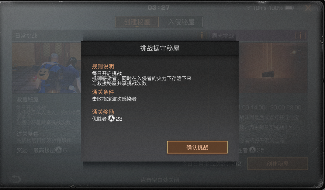Tap the back arrow icon at bottom left
The image size is (325, 190).
pos(16,179)
